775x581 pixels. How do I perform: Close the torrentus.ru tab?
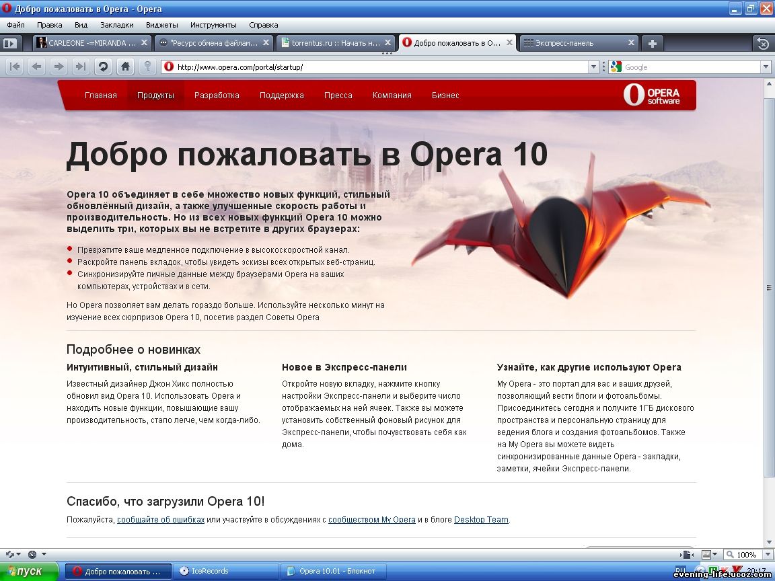coord(388,42)
